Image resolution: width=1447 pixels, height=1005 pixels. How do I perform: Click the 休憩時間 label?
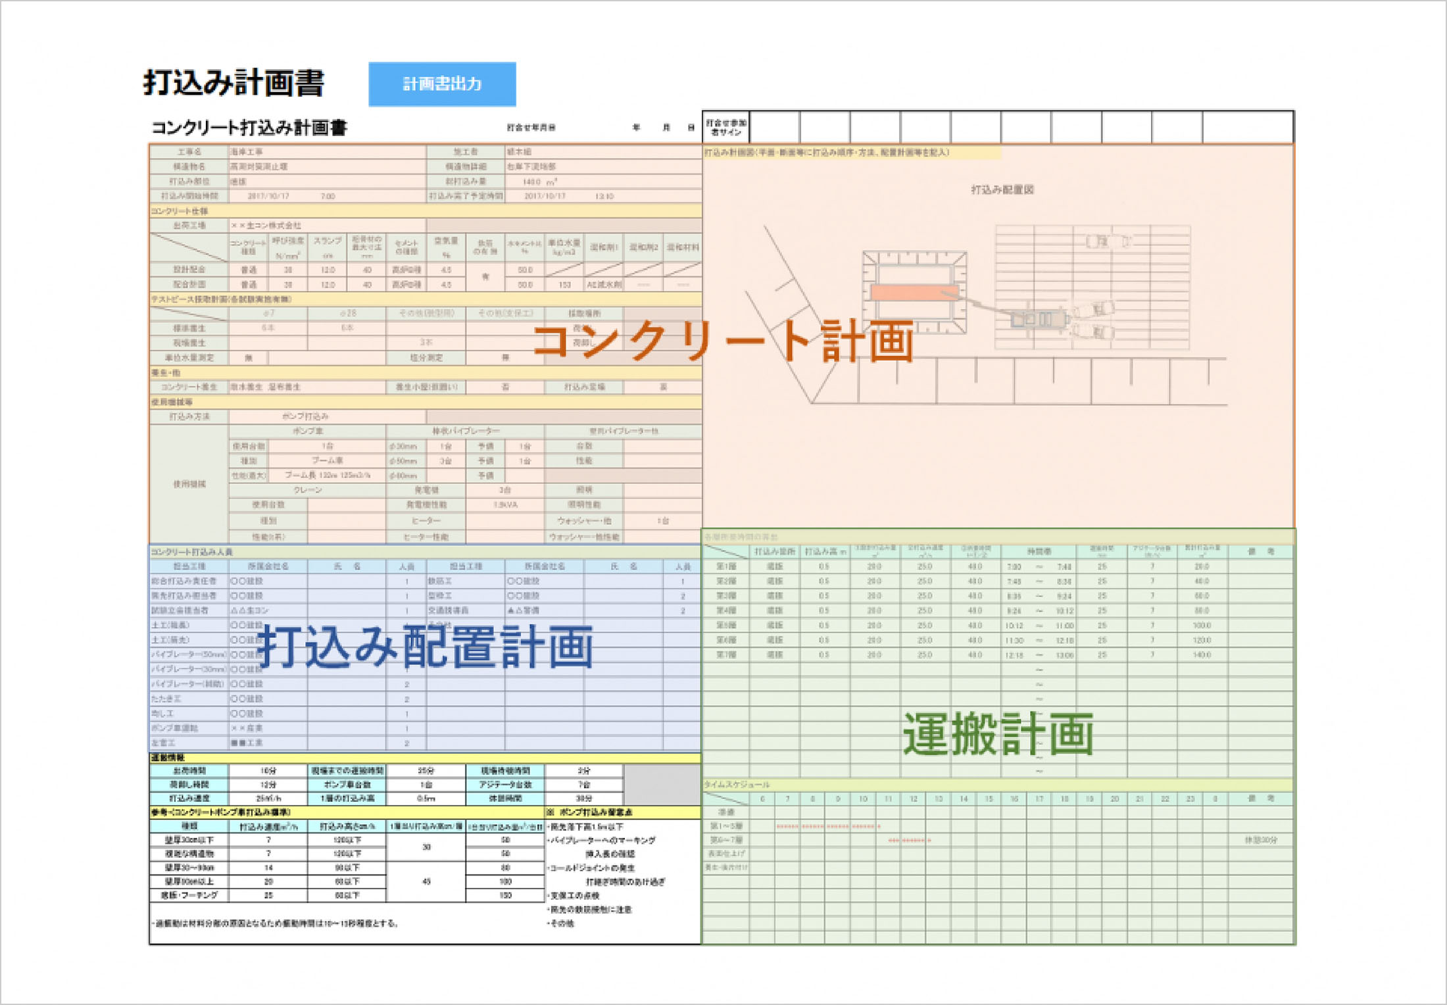tap(505, 798)
